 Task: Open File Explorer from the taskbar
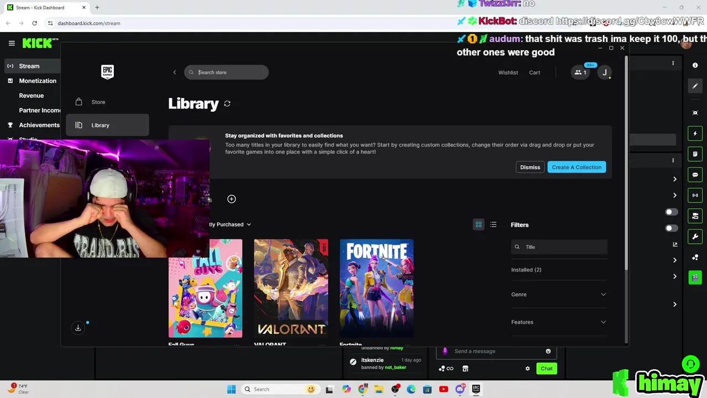point(378,389)
